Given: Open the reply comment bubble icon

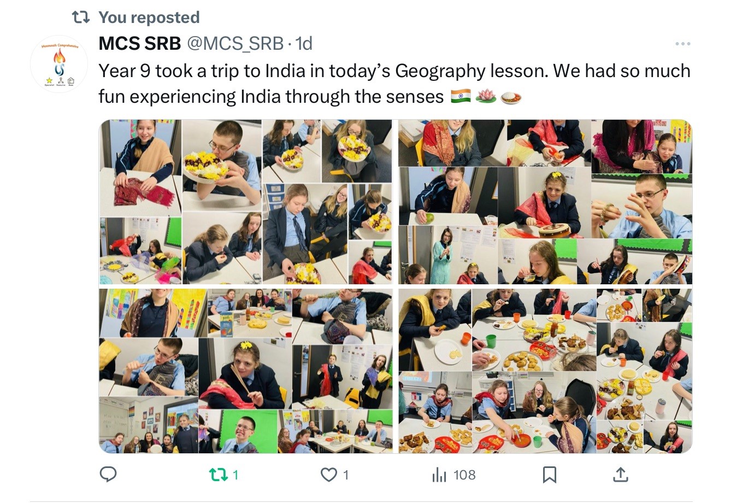Looking at the screenshot, I should pyautogui.click(x=108, y=475).
